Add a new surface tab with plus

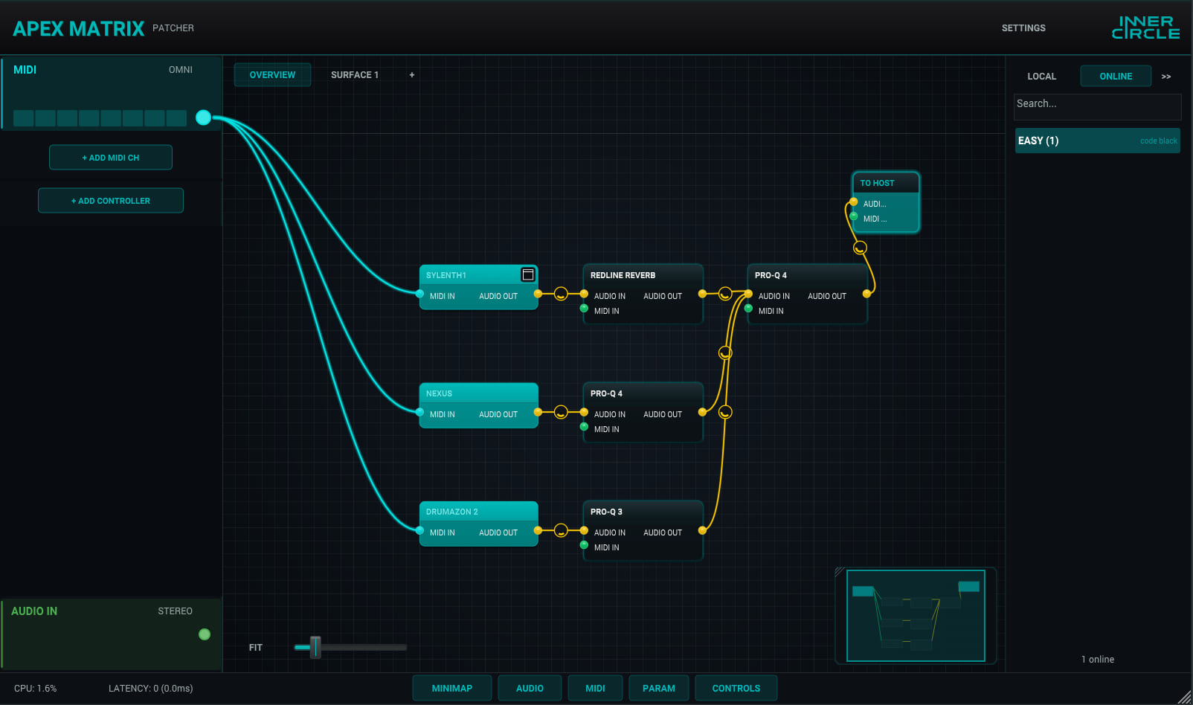[412, 75]
